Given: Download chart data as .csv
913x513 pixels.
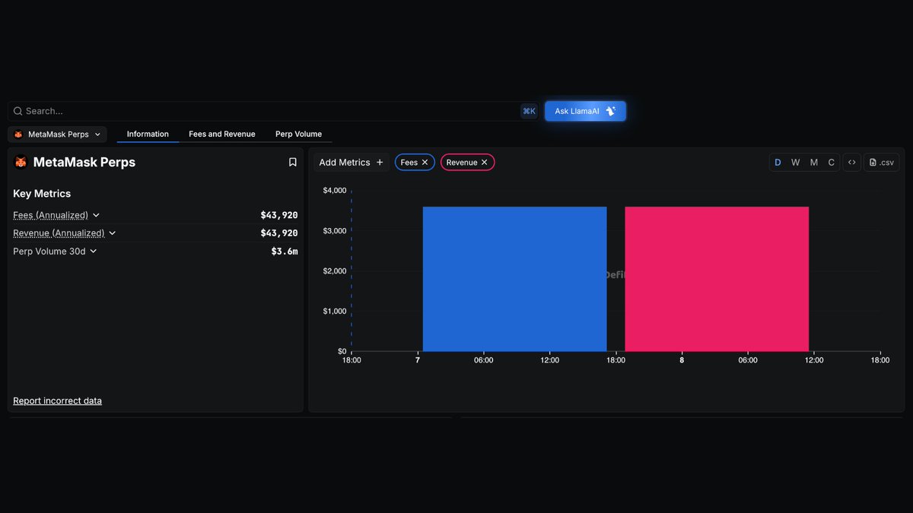Looking at the screenshot, I should [882, 162].
